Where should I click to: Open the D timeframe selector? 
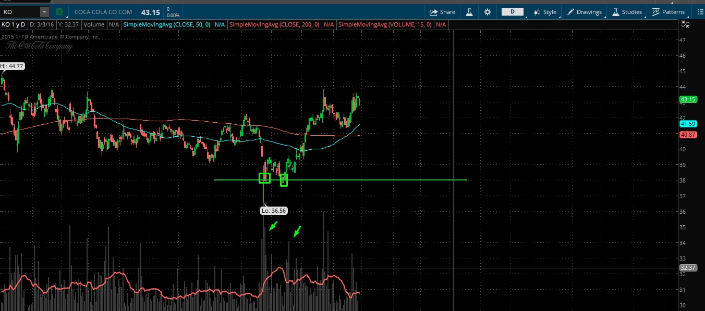coord(512,11)
